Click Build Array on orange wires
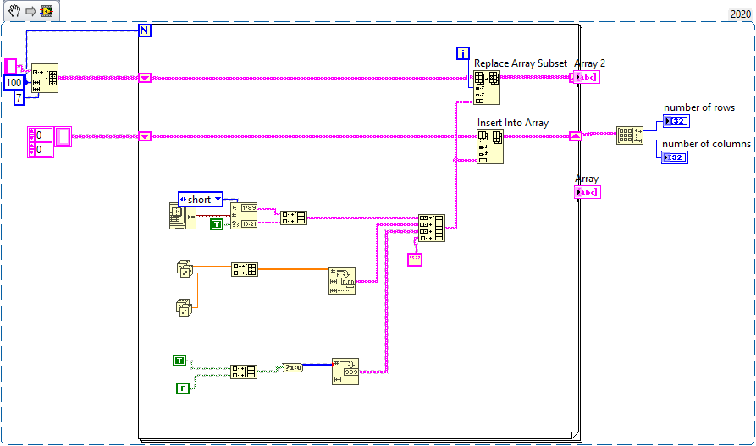Image resolution: width=756 pixels, height=446 pixels. (245, 269)
